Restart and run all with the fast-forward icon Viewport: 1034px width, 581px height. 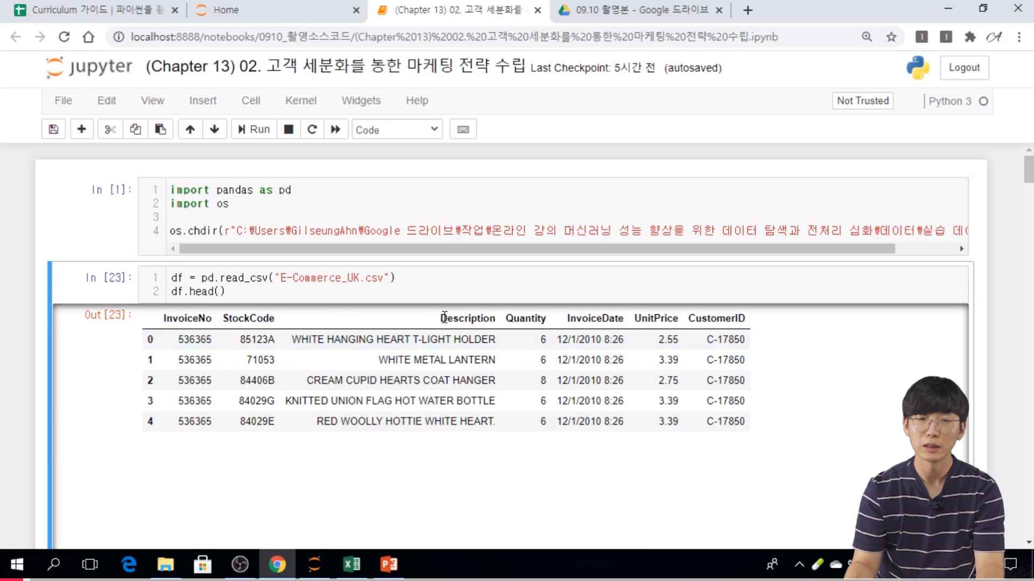tap(336, 129)
